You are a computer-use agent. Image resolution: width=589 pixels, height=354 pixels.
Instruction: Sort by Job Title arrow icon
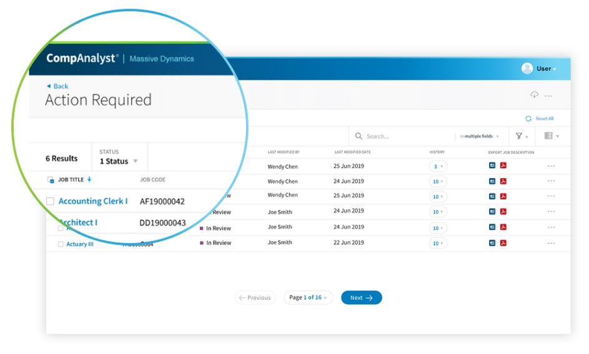coord(89,179)
